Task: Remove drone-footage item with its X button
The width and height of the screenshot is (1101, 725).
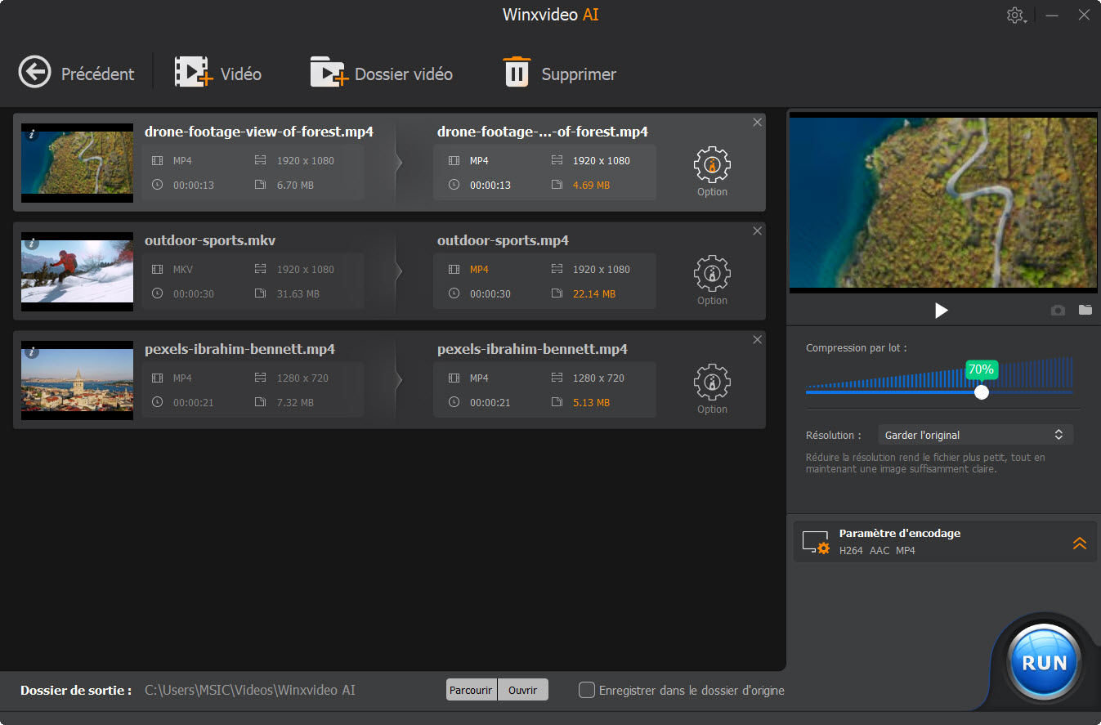Action: 757,123
